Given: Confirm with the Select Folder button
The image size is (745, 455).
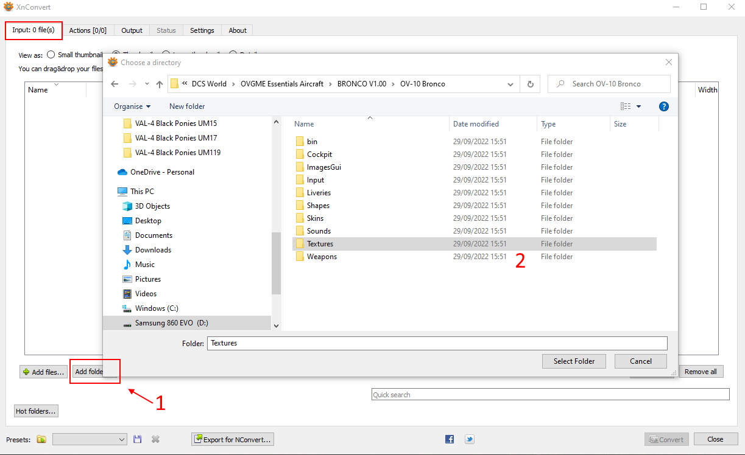Looking at the screenshot, I should click(574, 361).
